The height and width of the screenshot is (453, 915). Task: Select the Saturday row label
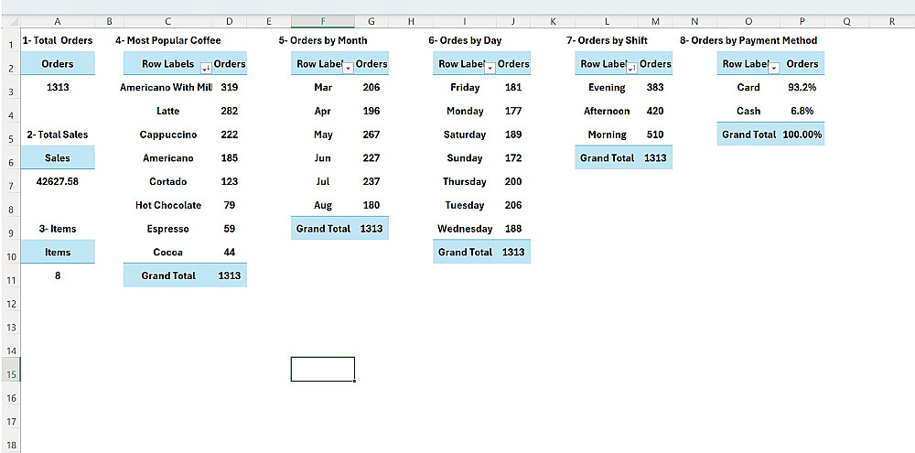pos(465,135)
